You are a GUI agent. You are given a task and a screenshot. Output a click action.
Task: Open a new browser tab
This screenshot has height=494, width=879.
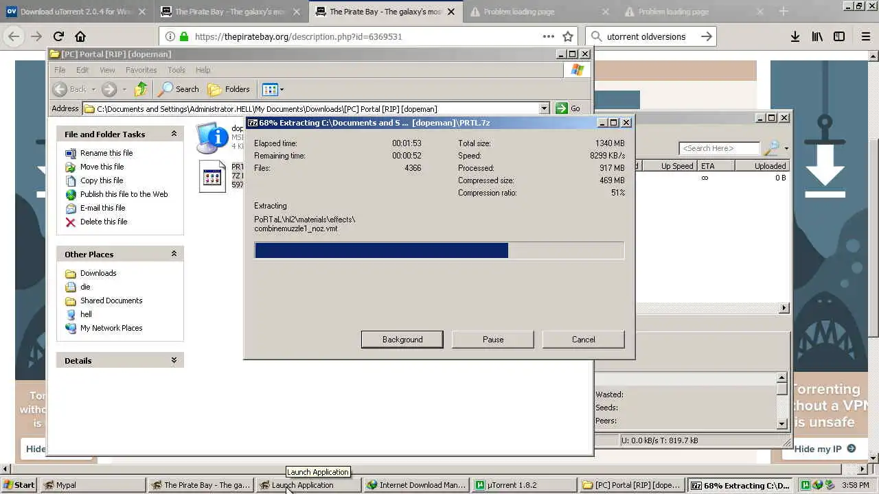[784, 11]
